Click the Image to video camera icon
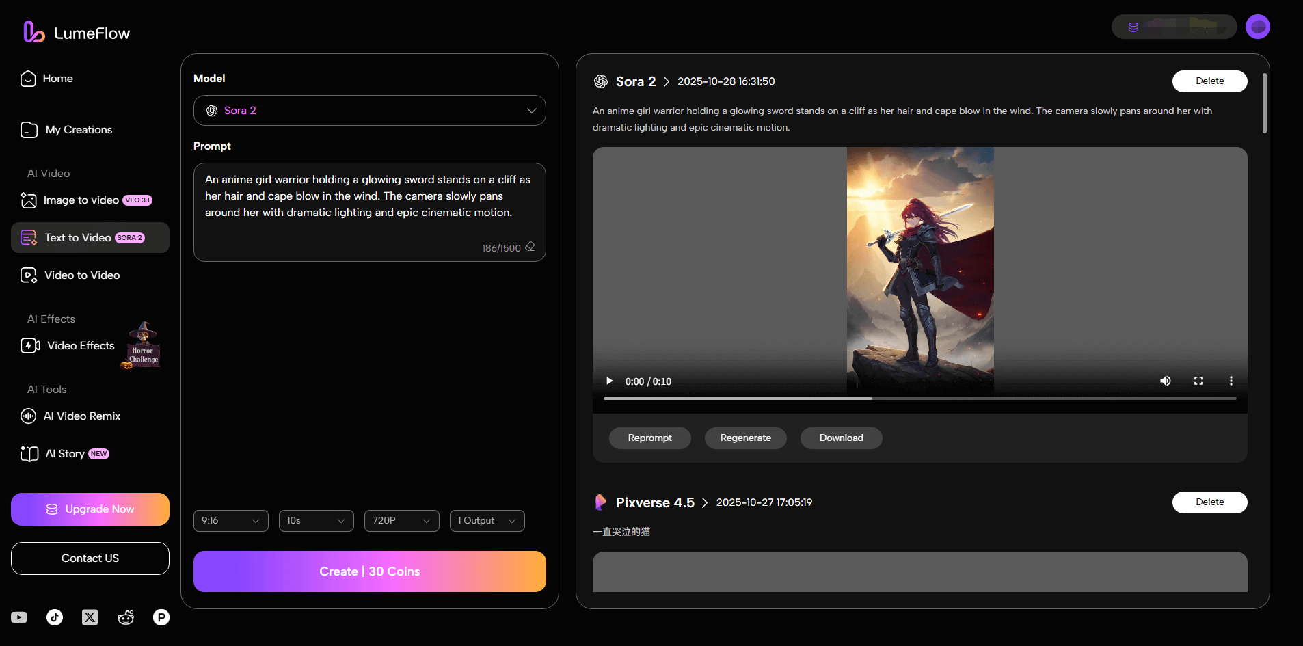Image resolution: width=1303 pixels, height=646 pixels. (28, 200)
